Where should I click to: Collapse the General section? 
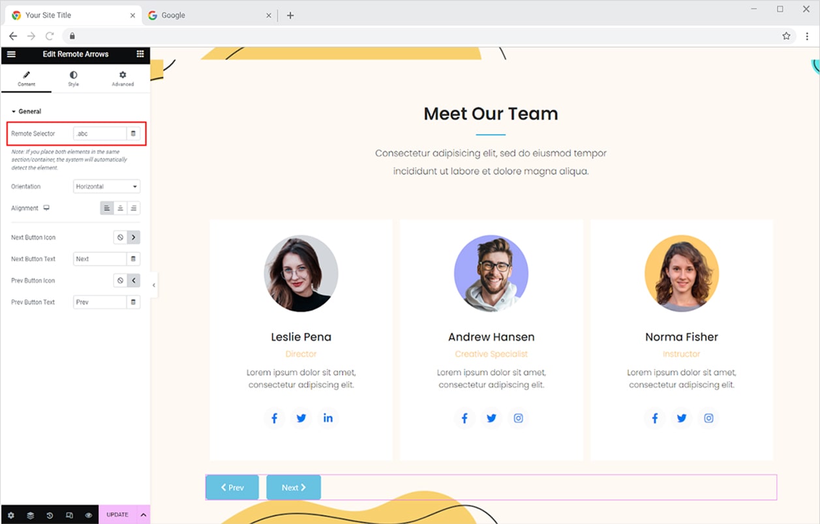pyautogui.click(x=26, y=111)
